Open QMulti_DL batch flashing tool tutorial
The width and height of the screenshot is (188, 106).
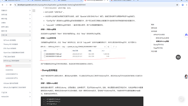(15, 87)
